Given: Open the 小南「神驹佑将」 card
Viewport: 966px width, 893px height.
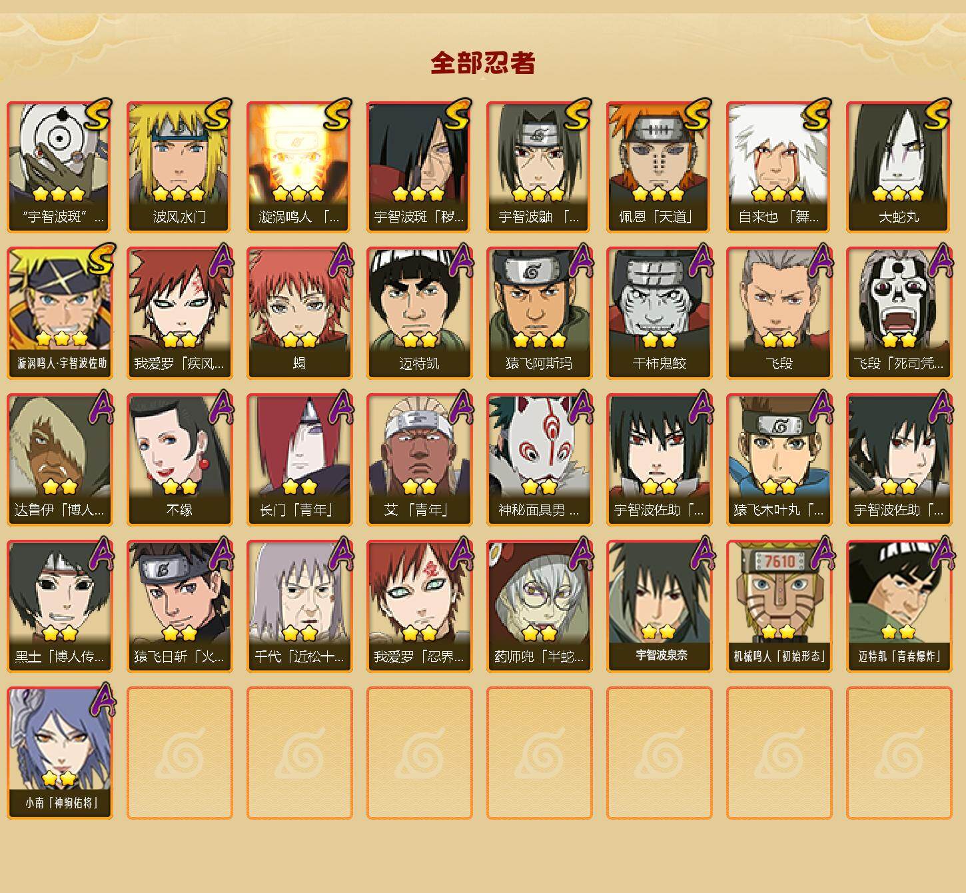Looking at the screenshot, I should click(59, 753).
